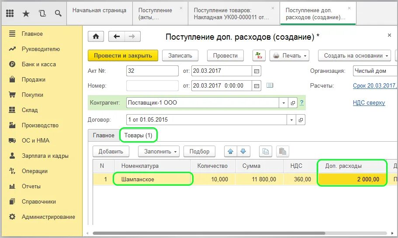Open Склад section in sidebar
Image resolution: width=398 pixels, height=238 pixels.
30,110
